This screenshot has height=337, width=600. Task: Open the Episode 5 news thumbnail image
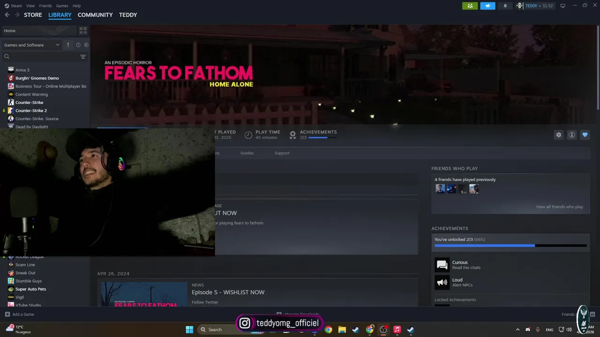[x=144, y=294]
